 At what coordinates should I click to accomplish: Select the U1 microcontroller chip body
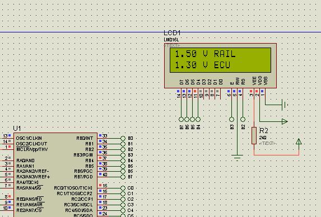55,175
